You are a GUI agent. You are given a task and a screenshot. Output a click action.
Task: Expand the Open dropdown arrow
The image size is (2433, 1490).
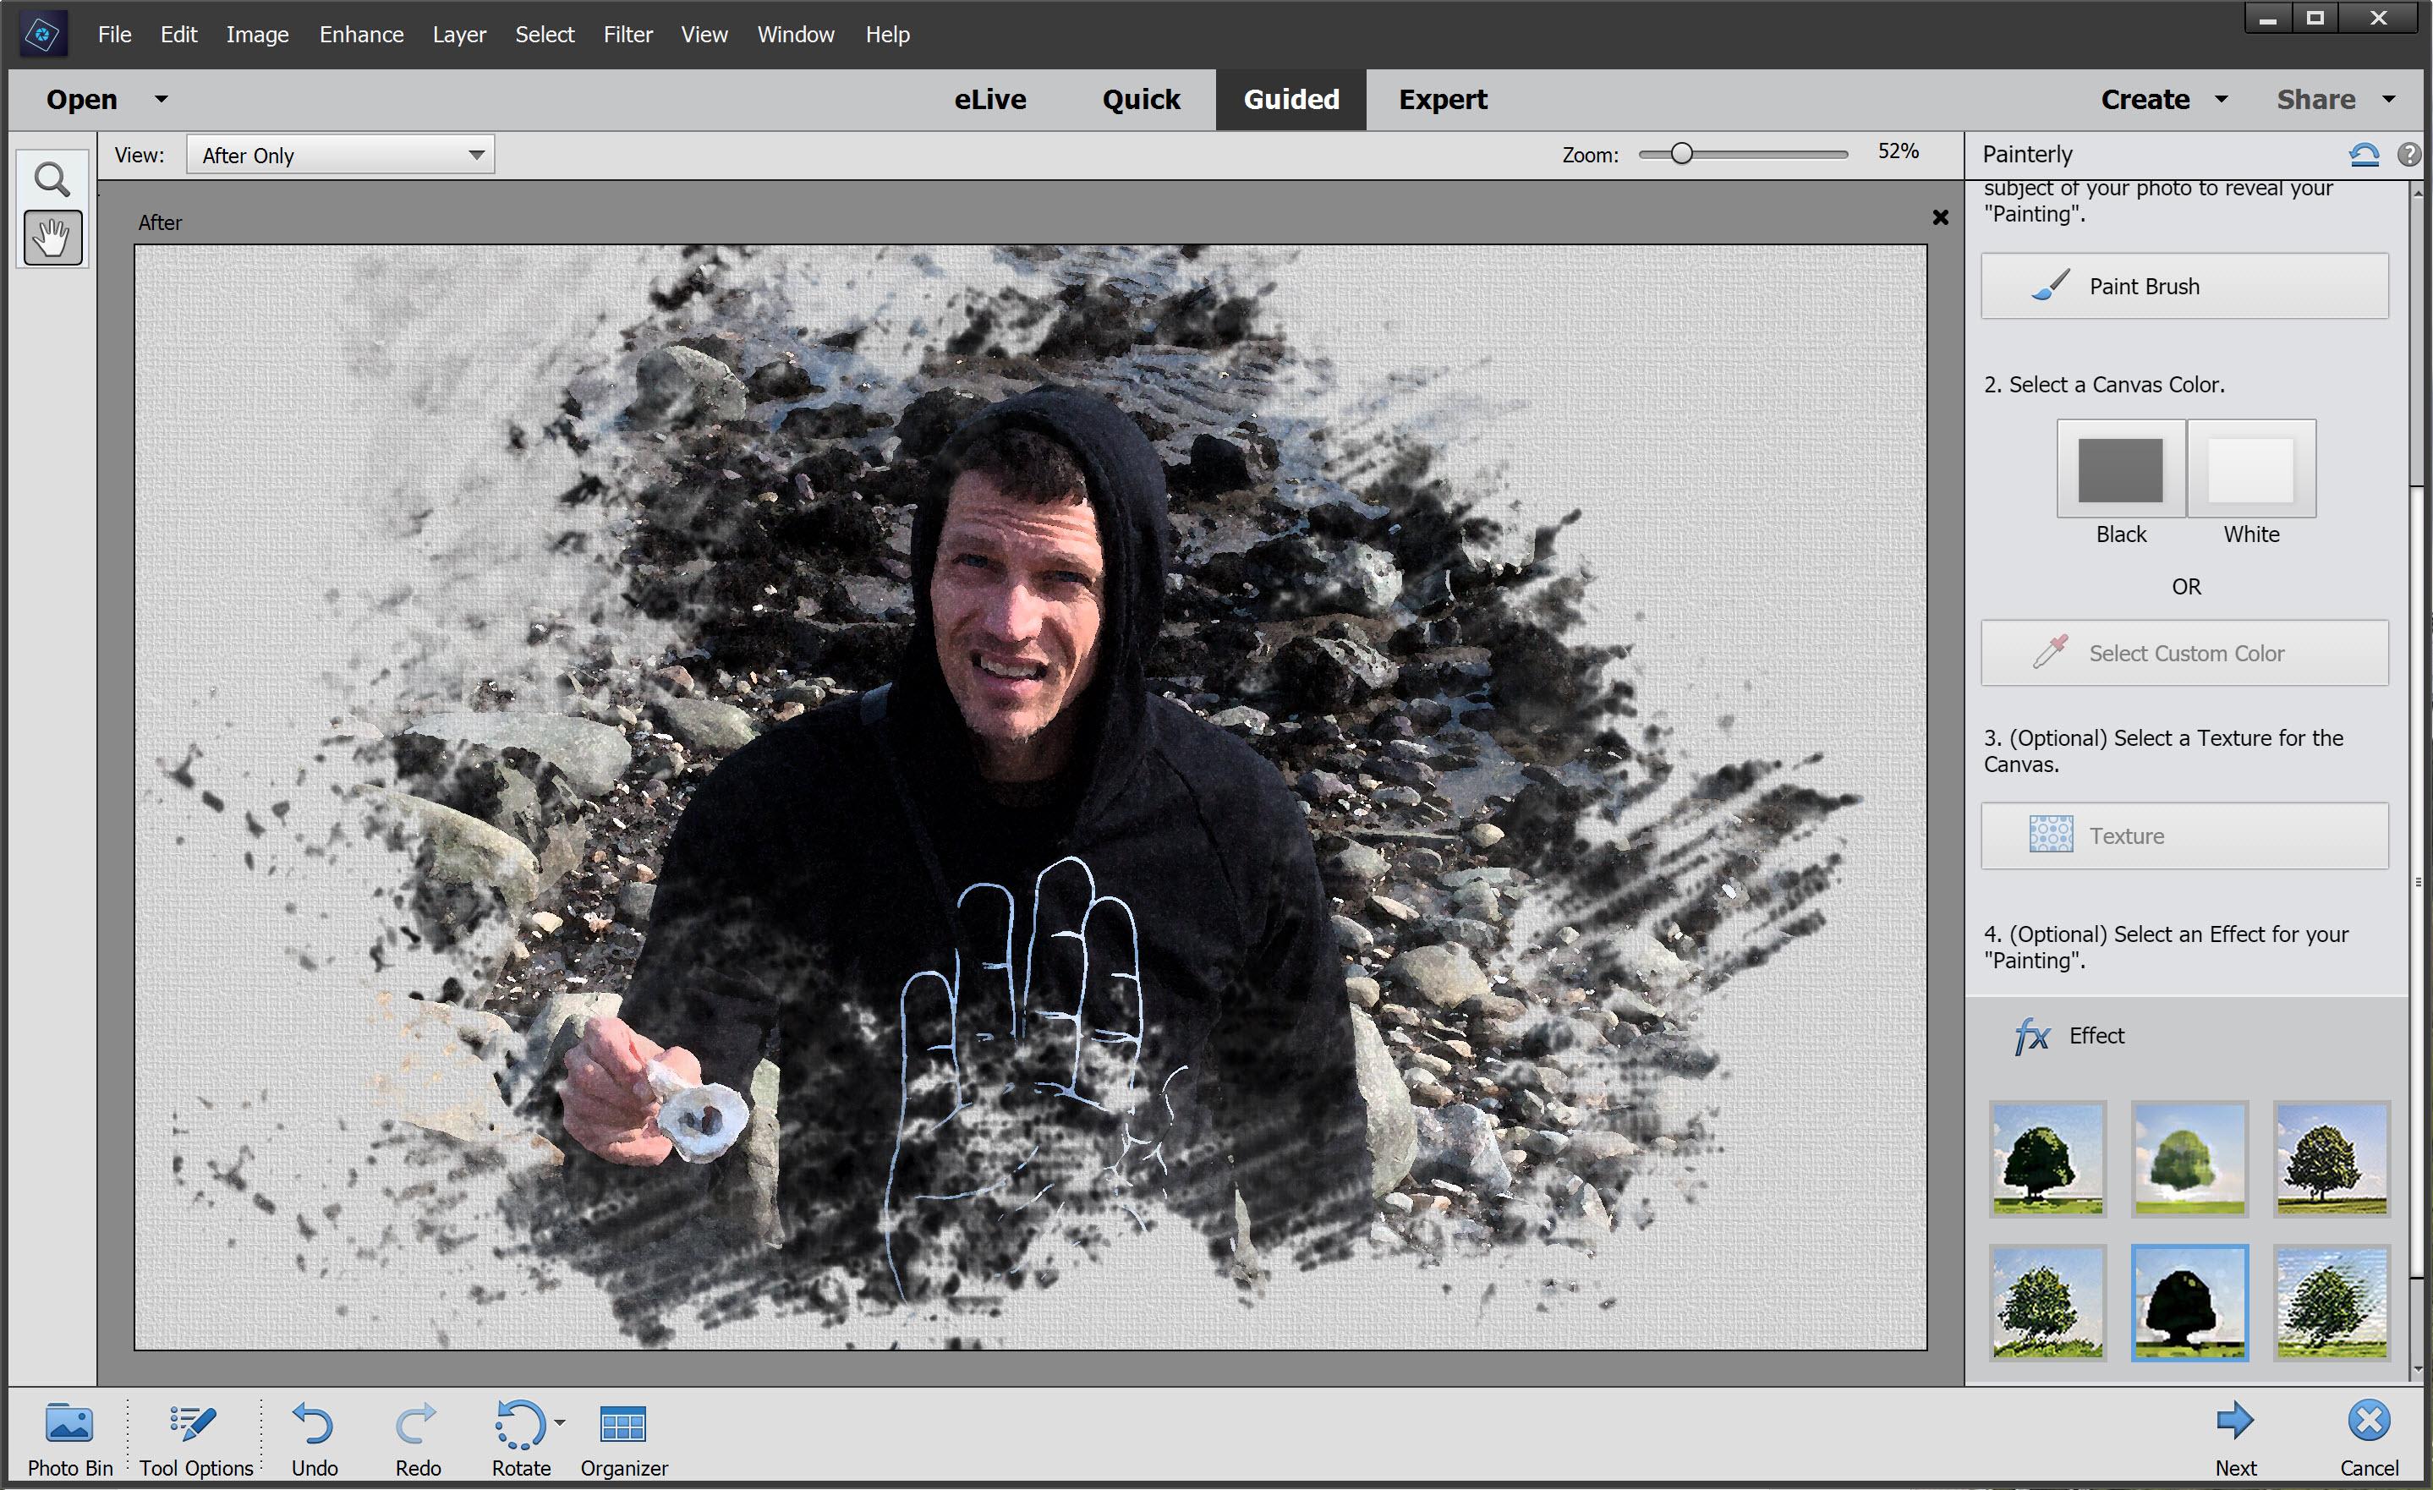point(158,99)
